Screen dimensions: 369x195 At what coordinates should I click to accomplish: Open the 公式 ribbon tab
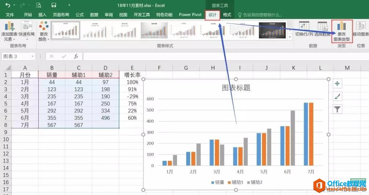click(80, 15)
